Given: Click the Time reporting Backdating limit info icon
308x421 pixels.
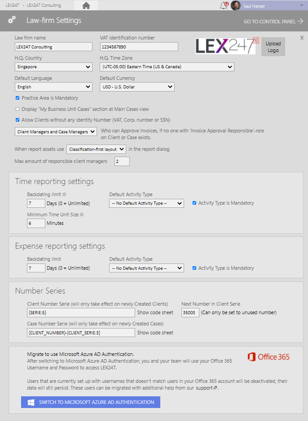Looking at the screenshot, I should tap(64, 194).
